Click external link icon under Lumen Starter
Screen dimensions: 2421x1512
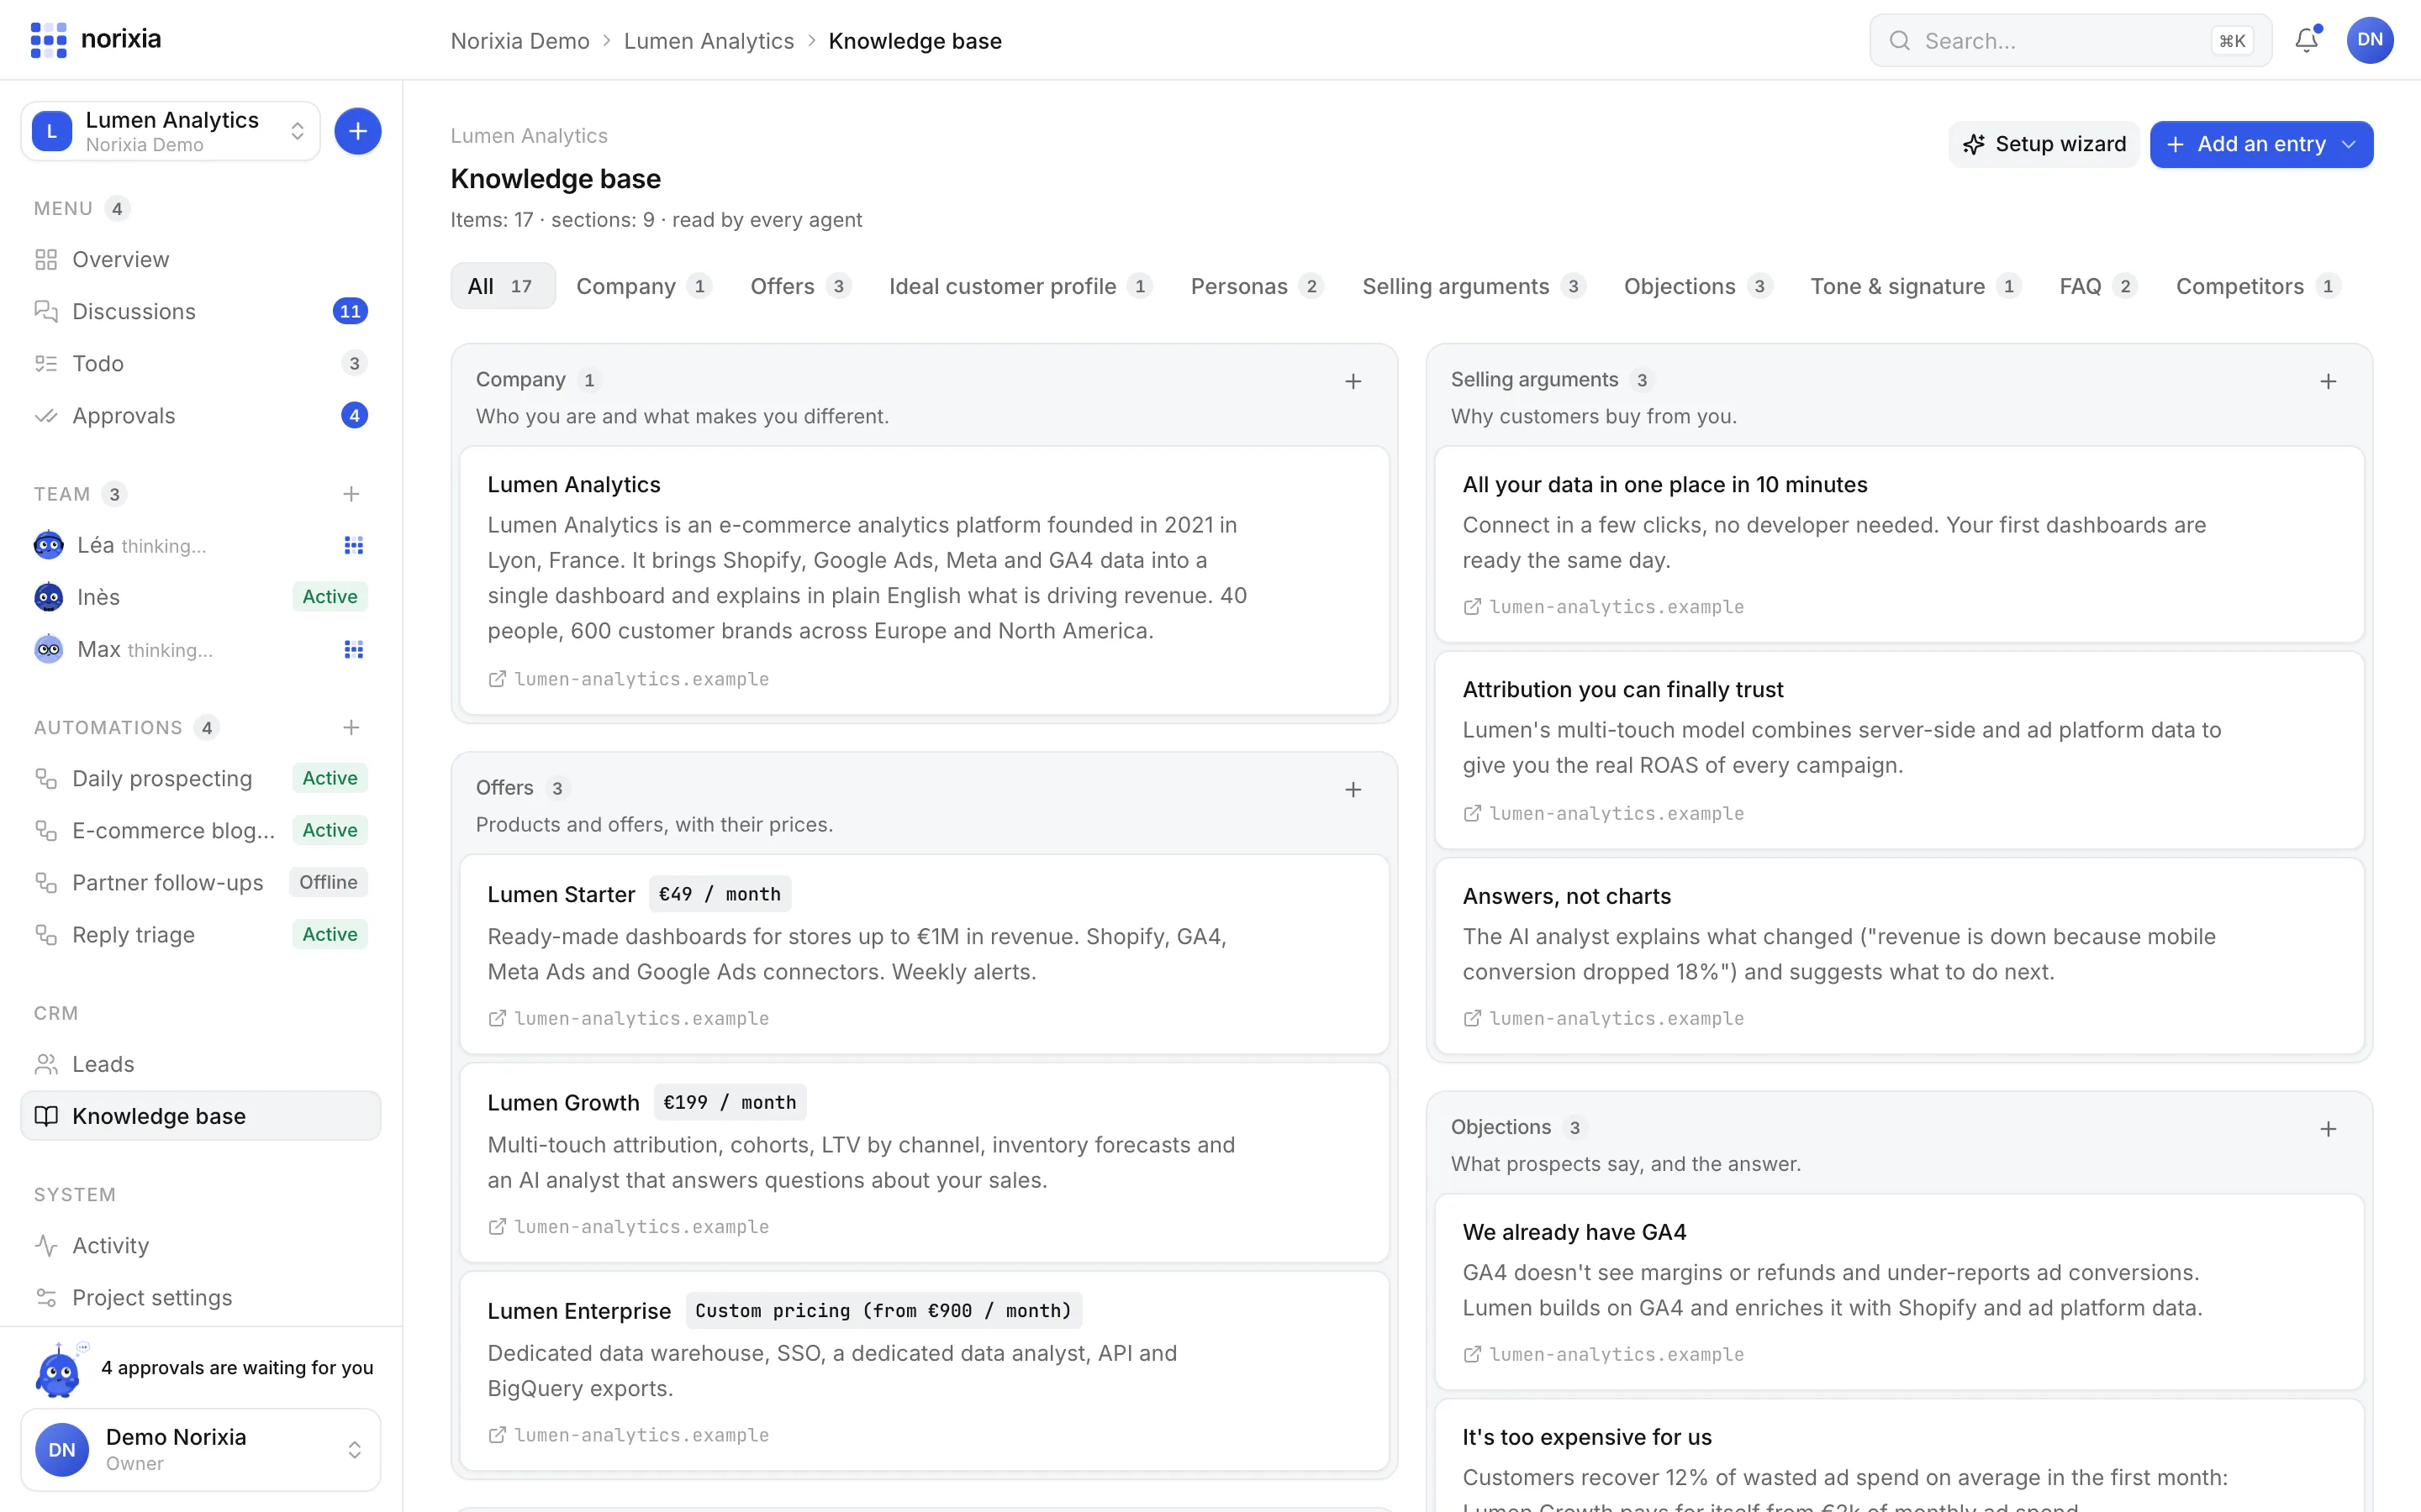tap(496, 1018)
